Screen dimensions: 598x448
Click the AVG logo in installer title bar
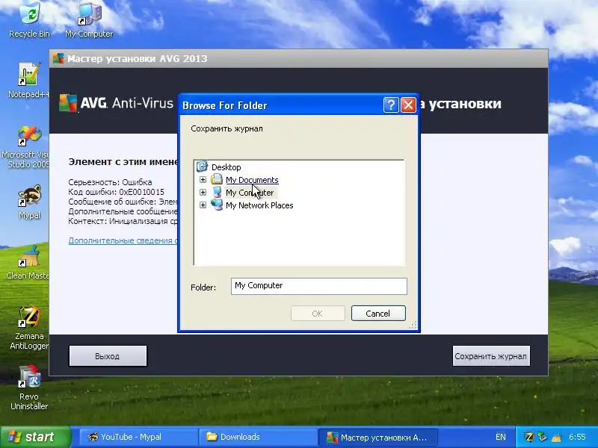point(58,58)
